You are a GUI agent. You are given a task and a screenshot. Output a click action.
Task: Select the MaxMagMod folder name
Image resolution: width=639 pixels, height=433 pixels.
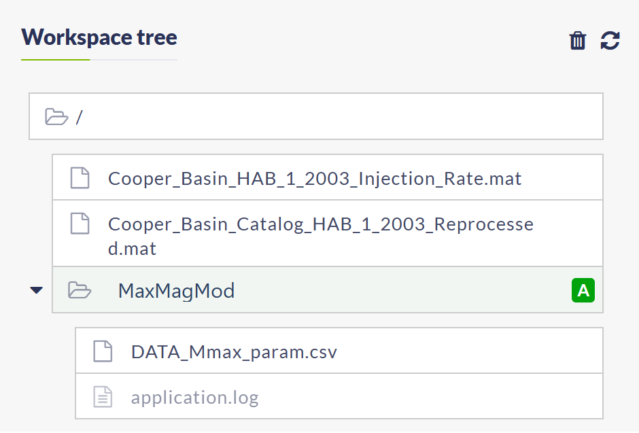(176, 291)
